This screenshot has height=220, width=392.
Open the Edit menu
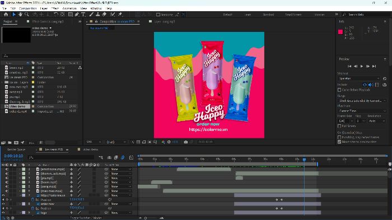[x=13, y=8]
